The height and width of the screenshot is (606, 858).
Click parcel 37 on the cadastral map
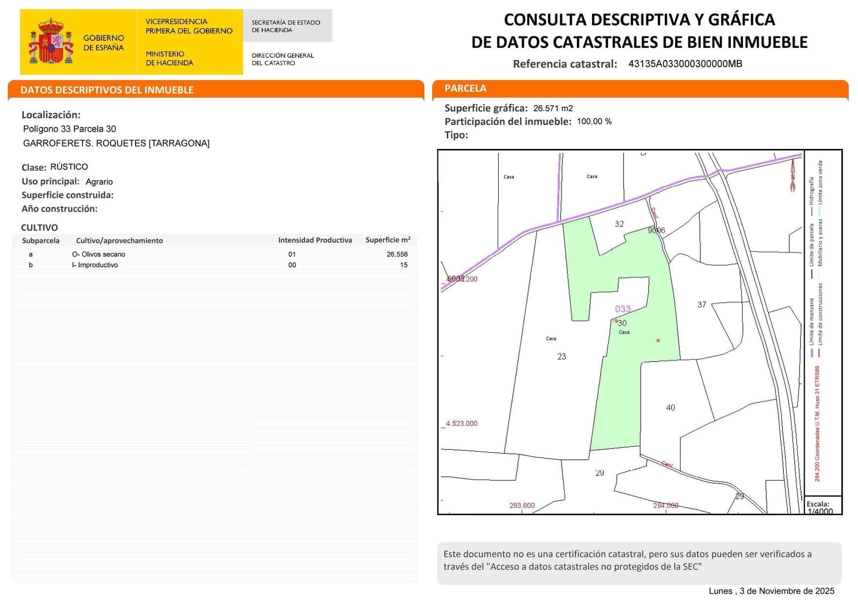point(701,304)
